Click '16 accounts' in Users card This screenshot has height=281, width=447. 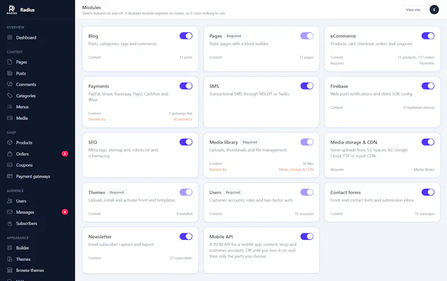click(304, 214)
